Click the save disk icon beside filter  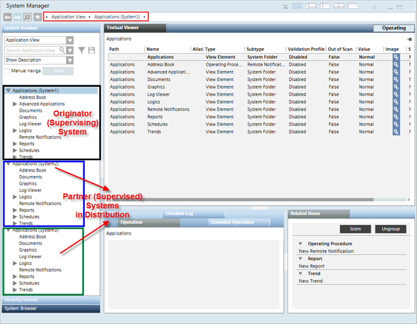point(92,50)
